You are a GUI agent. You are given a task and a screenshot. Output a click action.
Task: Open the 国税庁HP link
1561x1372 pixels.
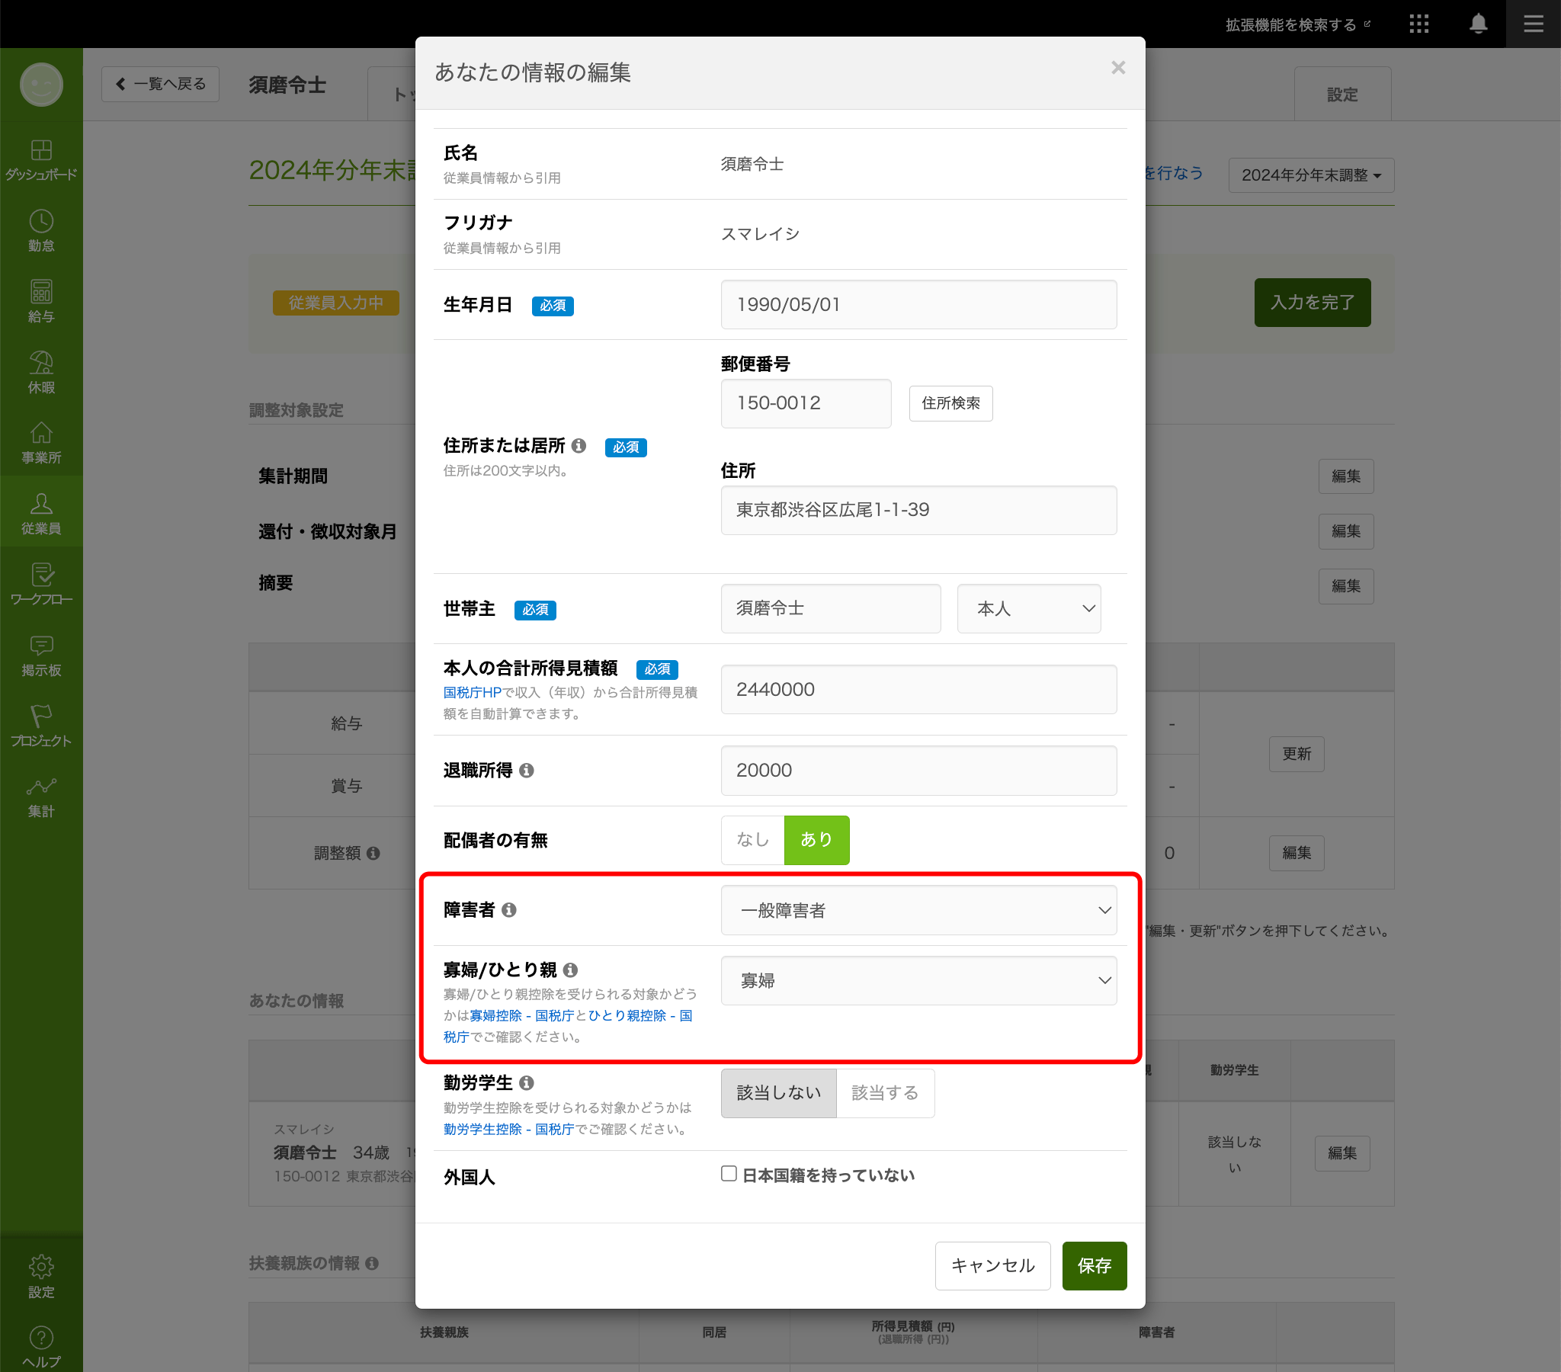(473, 692)
